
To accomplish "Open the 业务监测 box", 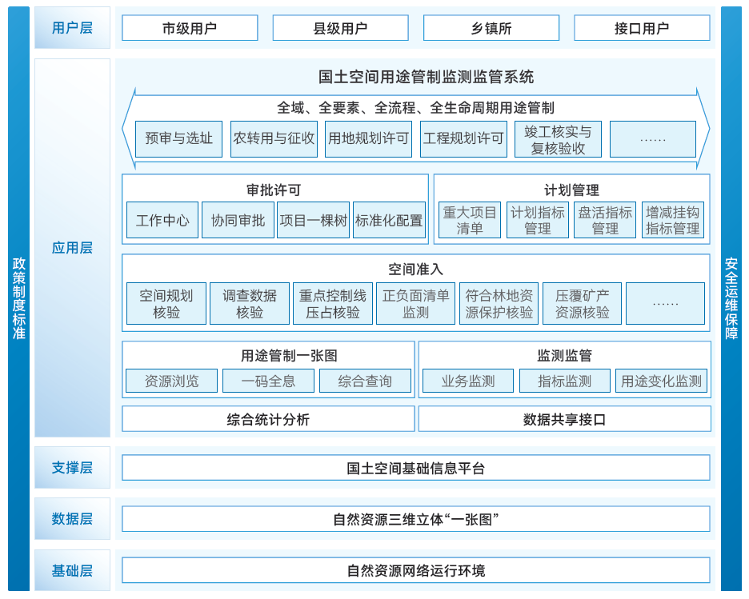I will [468, 381].
